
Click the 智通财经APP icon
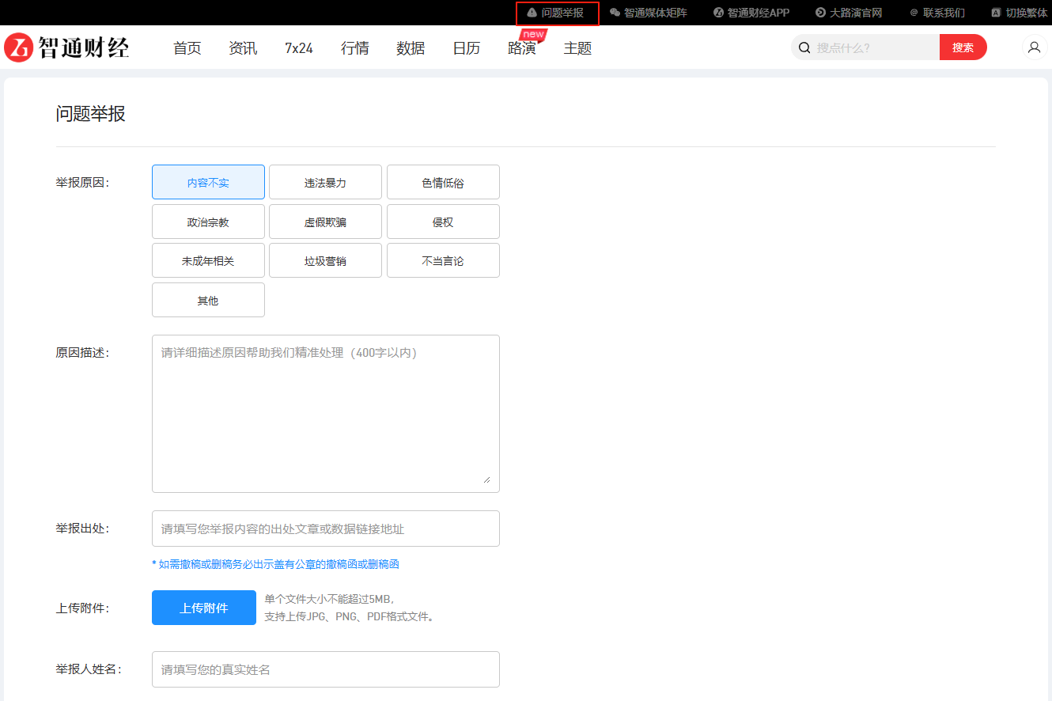click(x=718, y=13)
